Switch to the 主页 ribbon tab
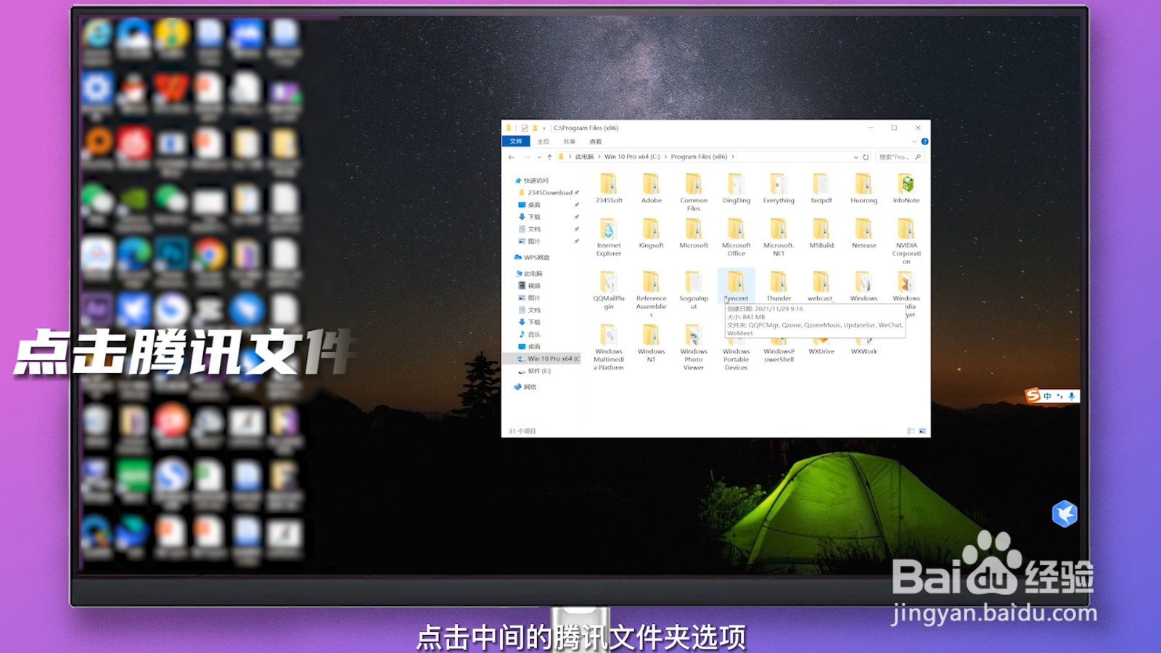 point(543,141)
